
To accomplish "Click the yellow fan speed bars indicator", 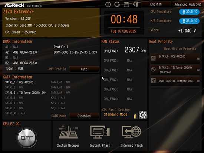I will tap(135, 116).
